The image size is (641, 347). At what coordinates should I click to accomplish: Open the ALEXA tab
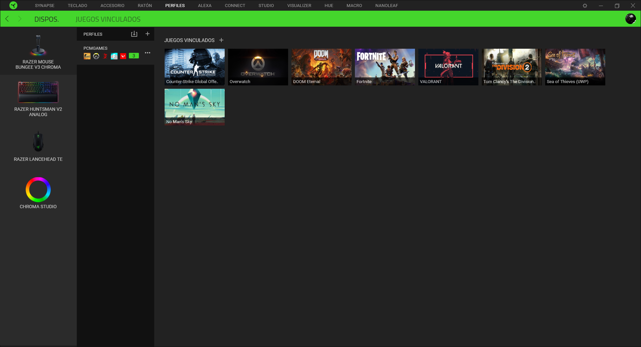205,6
